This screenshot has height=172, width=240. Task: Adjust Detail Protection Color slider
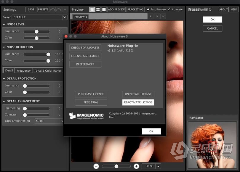pos(36,92)
